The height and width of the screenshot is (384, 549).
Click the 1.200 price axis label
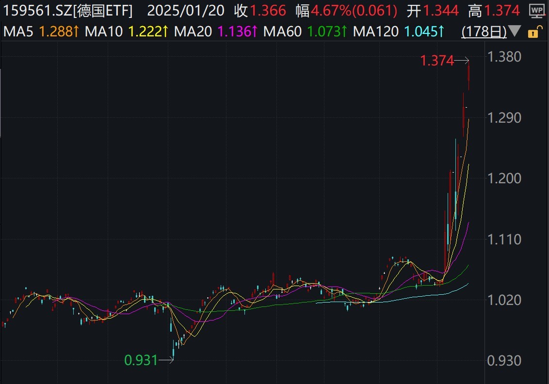[x=504, y=179]
